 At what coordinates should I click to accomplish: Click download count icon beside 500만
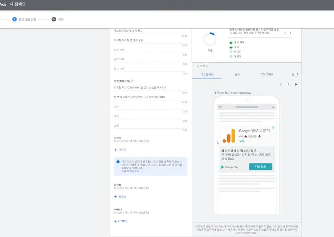260,137
